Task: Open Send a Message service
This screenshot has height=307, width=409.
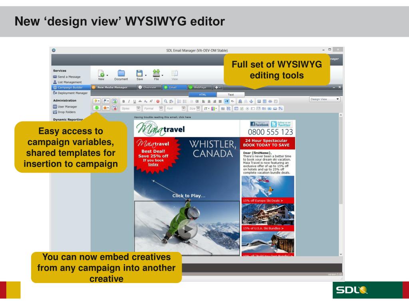Action: coord(67,77)
